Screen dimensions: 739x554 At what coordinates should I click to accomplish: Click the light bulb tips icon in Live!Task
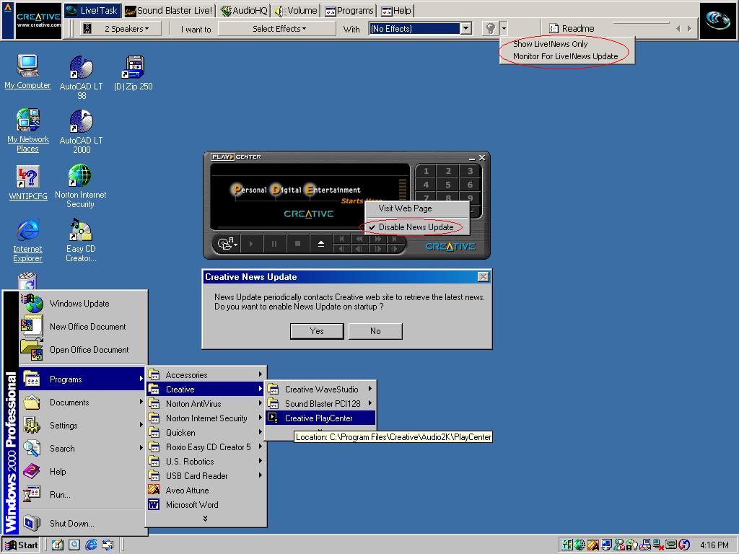click(490, 29)
